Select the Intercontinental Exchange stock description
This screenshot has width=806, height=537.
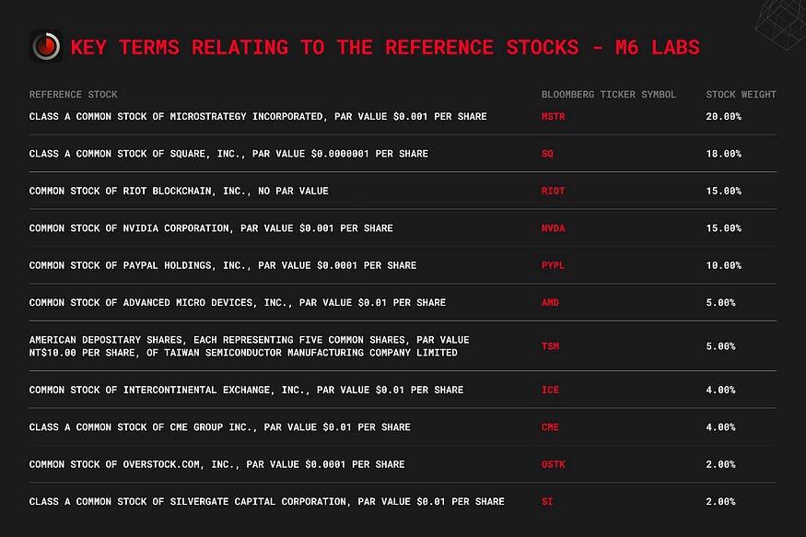tap(246, 390)
